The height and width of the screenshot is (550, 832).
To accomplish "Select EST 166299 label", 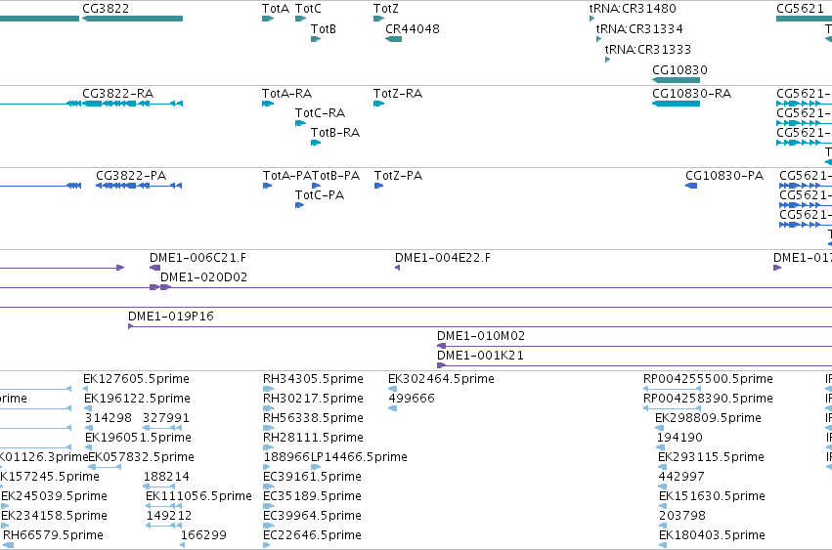I will (x=203, y=535).
